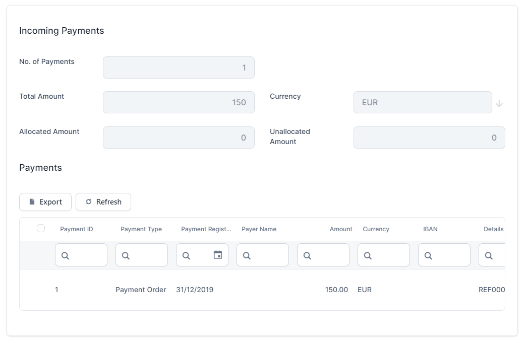Click the calendar icon in Payment Registration filter

tap(218, 255)
